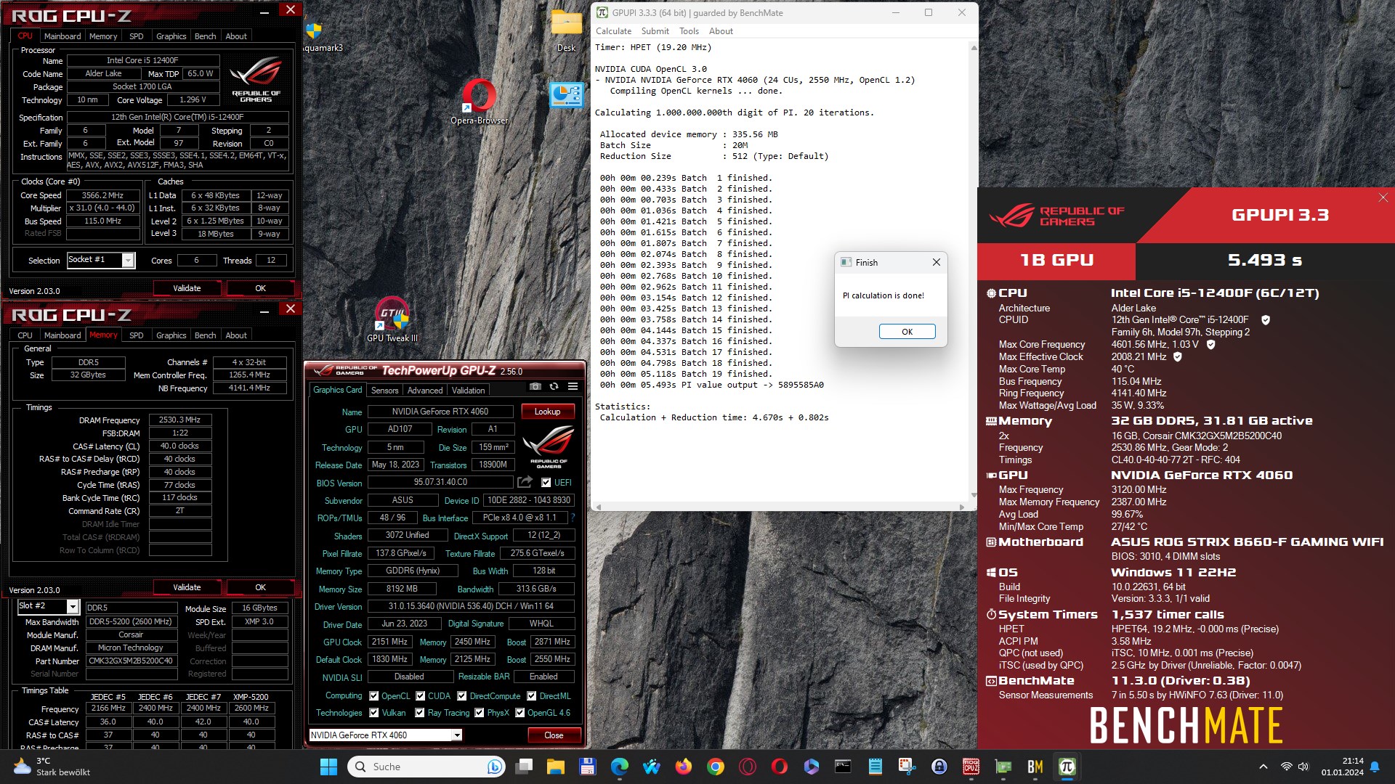Open File Explorer from the taskbar
The width and height of the screenshot is (1395, 784).
coord(556,767)
